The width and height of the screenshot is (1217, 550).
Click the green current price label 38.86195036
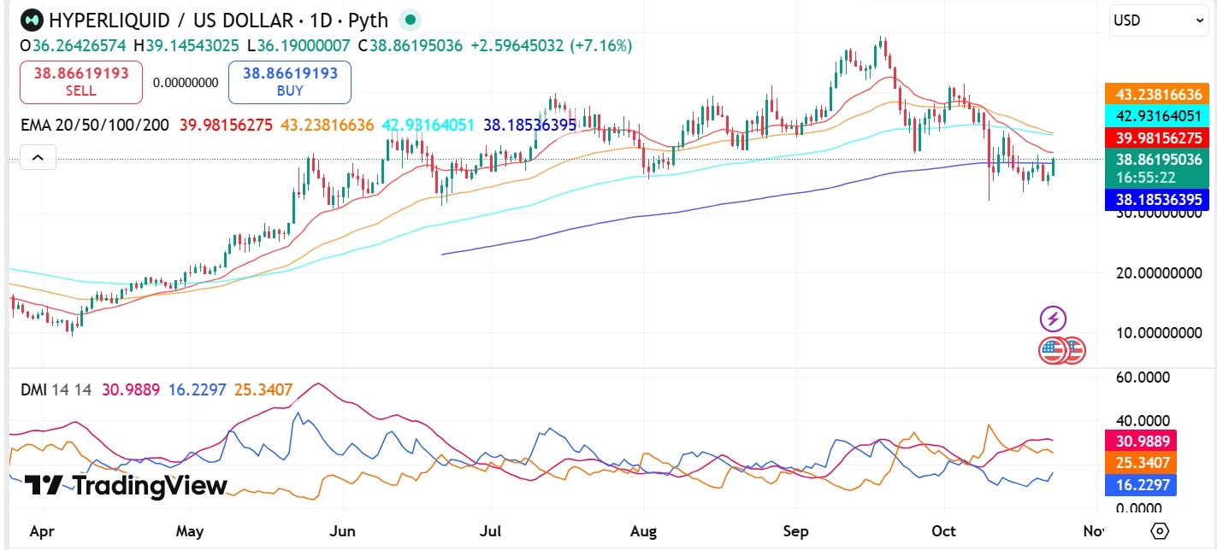click(1156, 159)
